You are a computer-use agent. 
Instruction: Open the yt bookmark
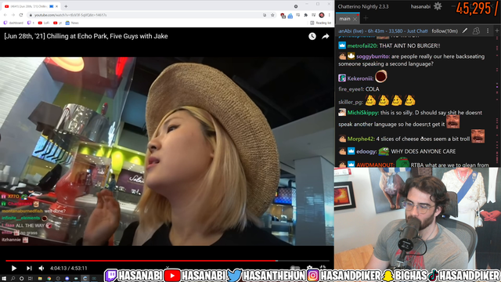pyautogui.click(x=58, y=23)
